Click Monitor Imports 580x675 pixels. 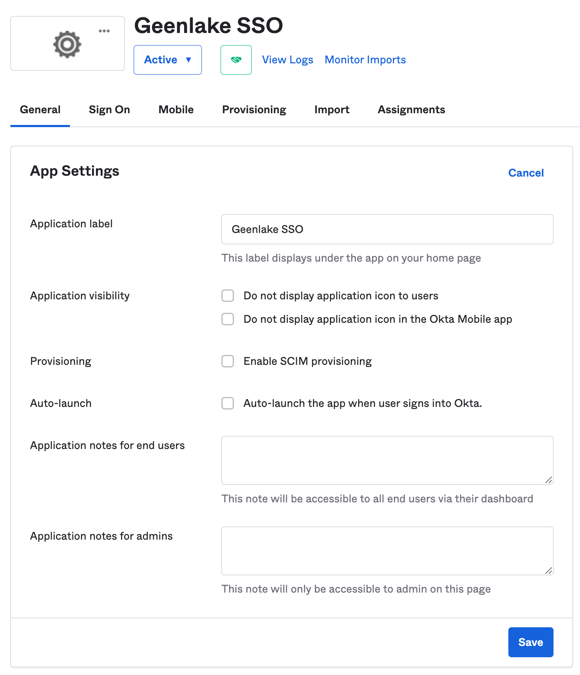click(x=365, y=60)
